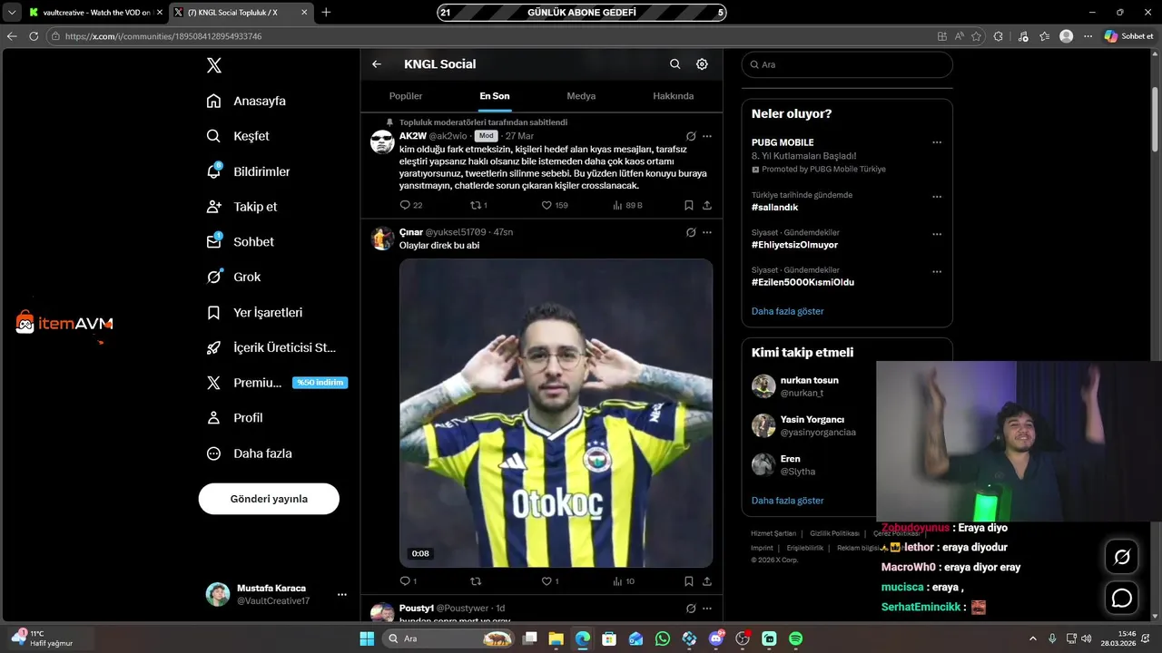Repost Çınar's video post

coord(476,581)
